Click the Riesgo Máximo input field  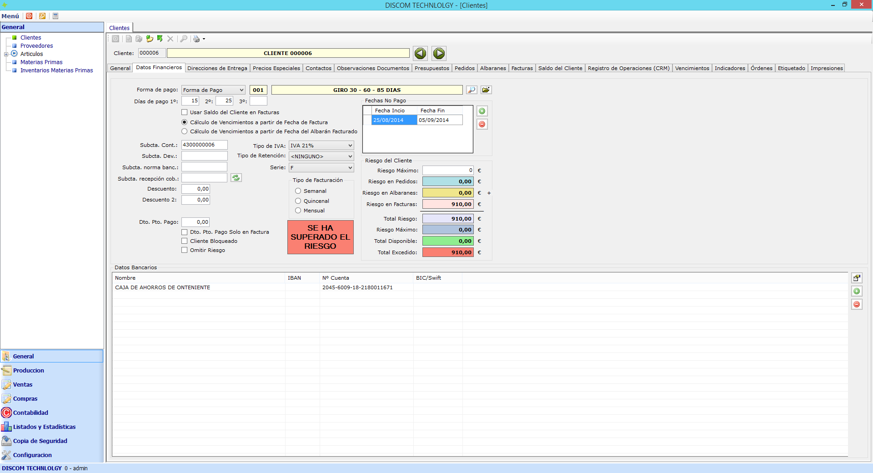[x=448, y=171]
